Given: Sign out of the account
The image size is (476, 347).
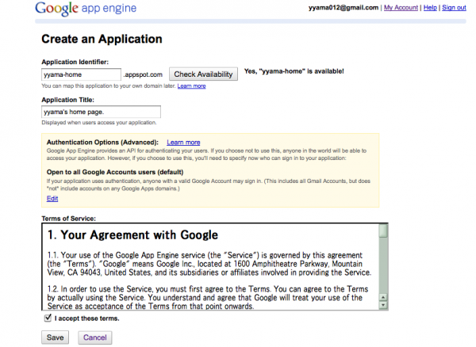Looking at the screenshot, I should coord(454,8).
